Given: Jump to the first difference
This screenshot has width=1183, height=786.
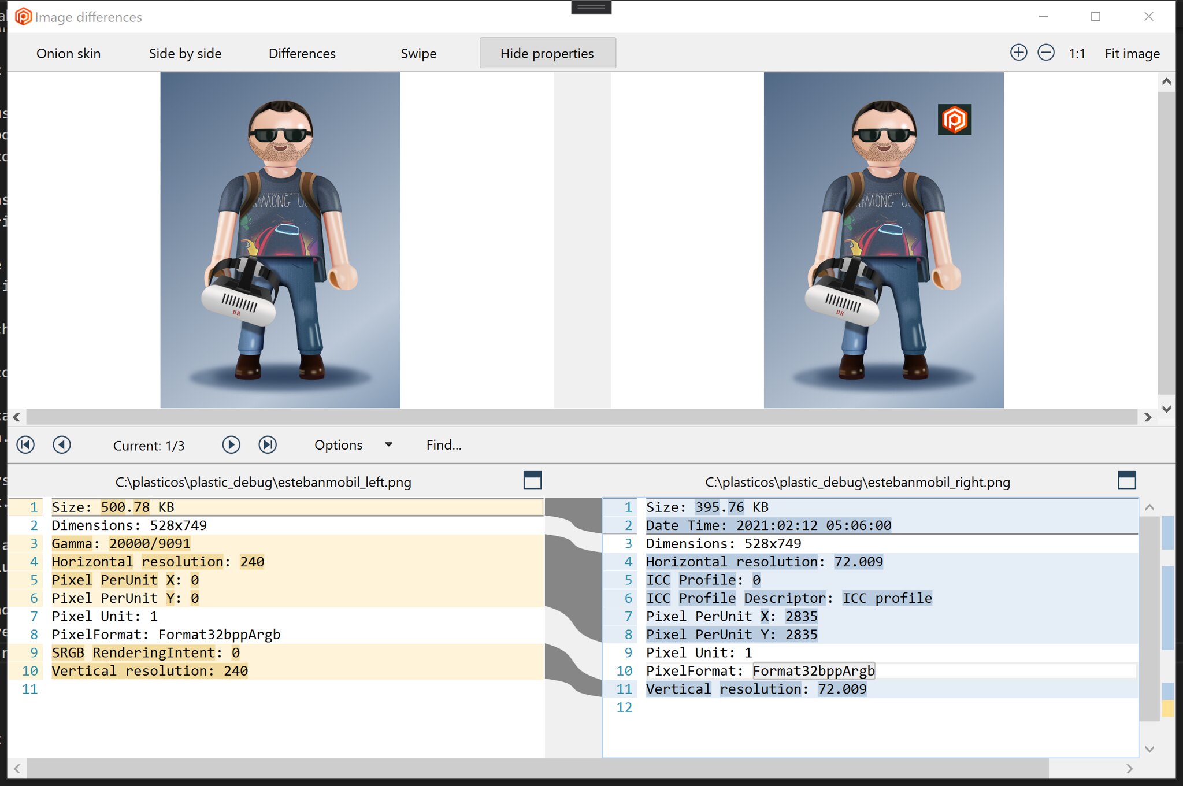Looking at the screenshot, I should (x=25, y=444).
